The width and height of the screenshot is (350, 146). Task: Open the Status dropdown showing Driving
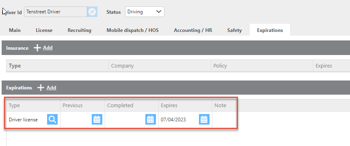click(x=145, y=12)
